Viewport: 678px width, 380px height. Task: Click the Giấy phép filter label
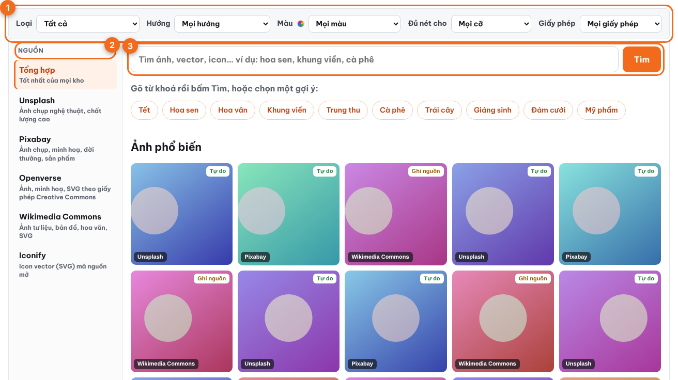pos(557,23)
